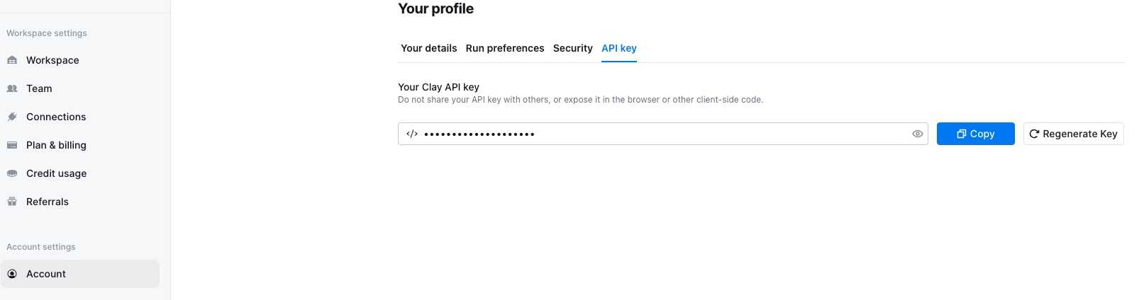Click the Plan & billing card icon
This screenshot has width=1144, height=300.
(x=12, y=145)
